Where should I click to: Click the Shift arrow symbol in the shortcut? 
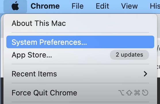point(129,93)
